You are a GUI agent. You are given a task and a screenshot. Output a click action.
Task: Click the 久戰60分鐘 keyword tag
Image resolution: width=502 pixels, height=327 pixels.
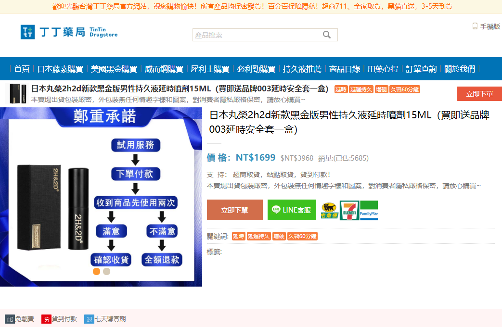[302, 236]
